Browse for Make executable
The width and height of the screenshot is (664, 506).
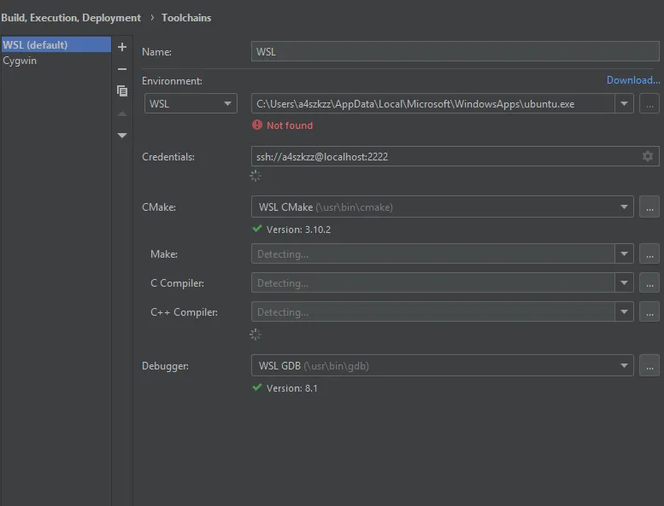[649, 254]
